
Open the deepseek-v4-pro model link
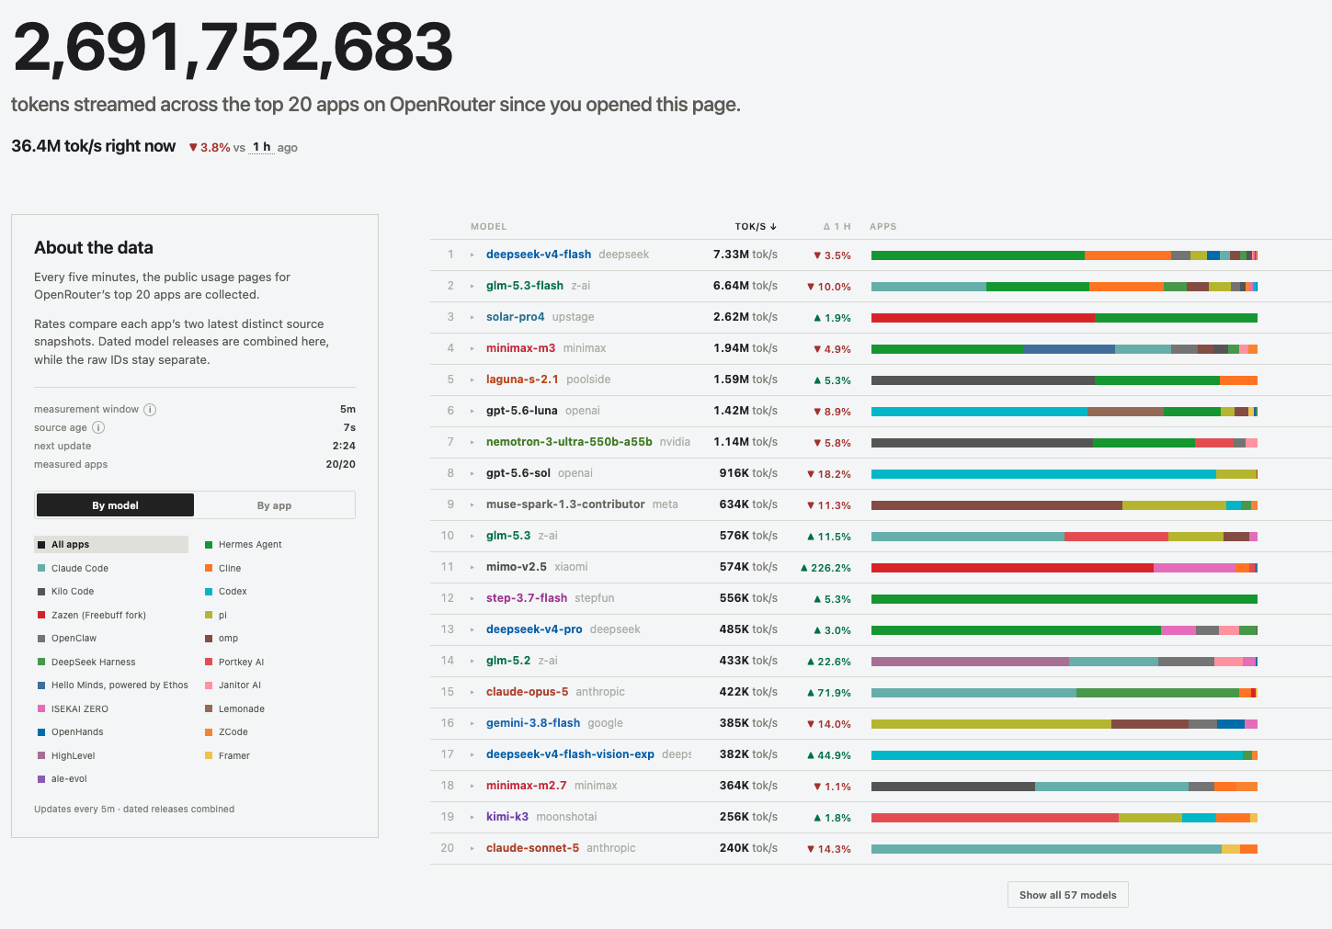[x=534, y=629]
